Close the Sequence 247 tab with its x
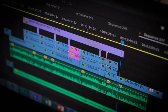The height and width of the screenshot is (112, 168). tap(140, 33)
